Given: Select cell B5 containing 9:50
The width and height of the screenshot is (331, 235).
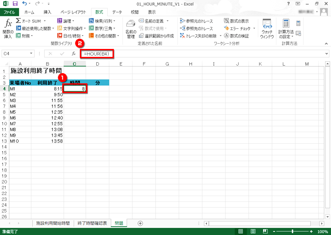Looking at the screenshot, I should 48,94.
